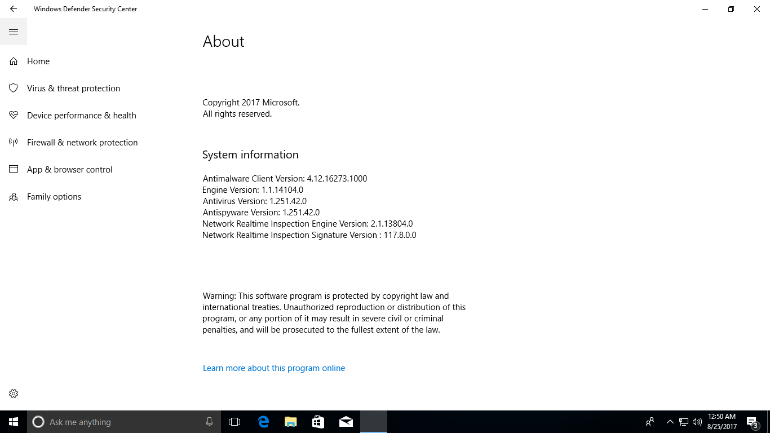Viewport: 770px width, 433px height.
Task: Click the Home house icon
Action: click(14, 61)
